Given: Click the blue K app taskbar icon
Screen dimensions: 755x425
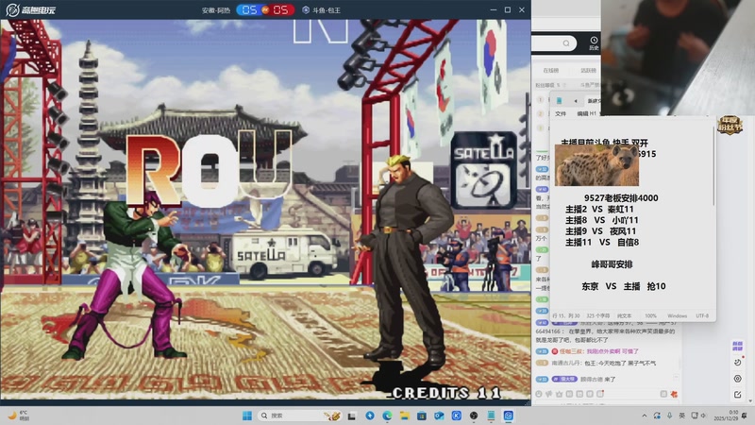Looking at the screenshot, I should click(x=457, y=416).
